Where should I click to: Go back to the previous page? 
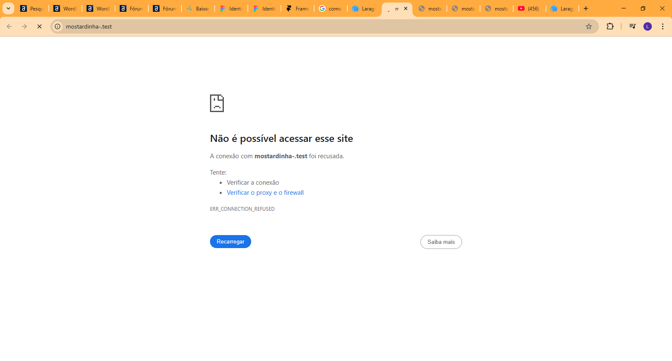(9, 26)
